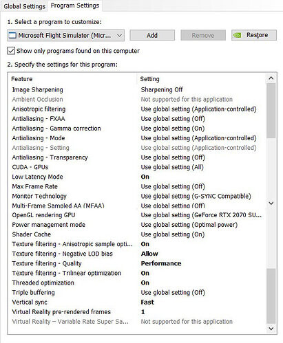
Task: Select Shader Cache feature
Action: click(32, 234)
